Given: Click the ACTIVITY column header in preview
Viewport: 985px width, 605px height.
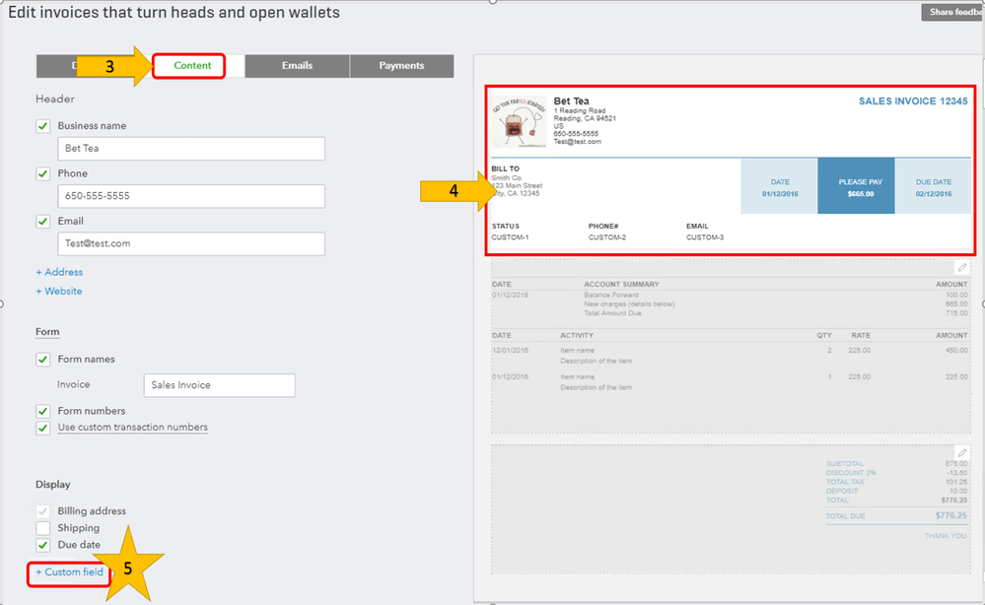Looking at the screenshot, I should point(577,336).
